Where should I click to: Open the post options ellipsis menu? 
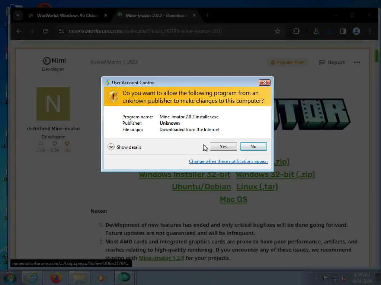pyautogui.click(x=357, y=62)
